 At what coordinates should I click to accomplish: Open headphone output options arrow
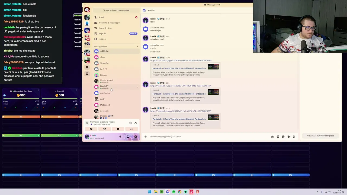[131, 136]
